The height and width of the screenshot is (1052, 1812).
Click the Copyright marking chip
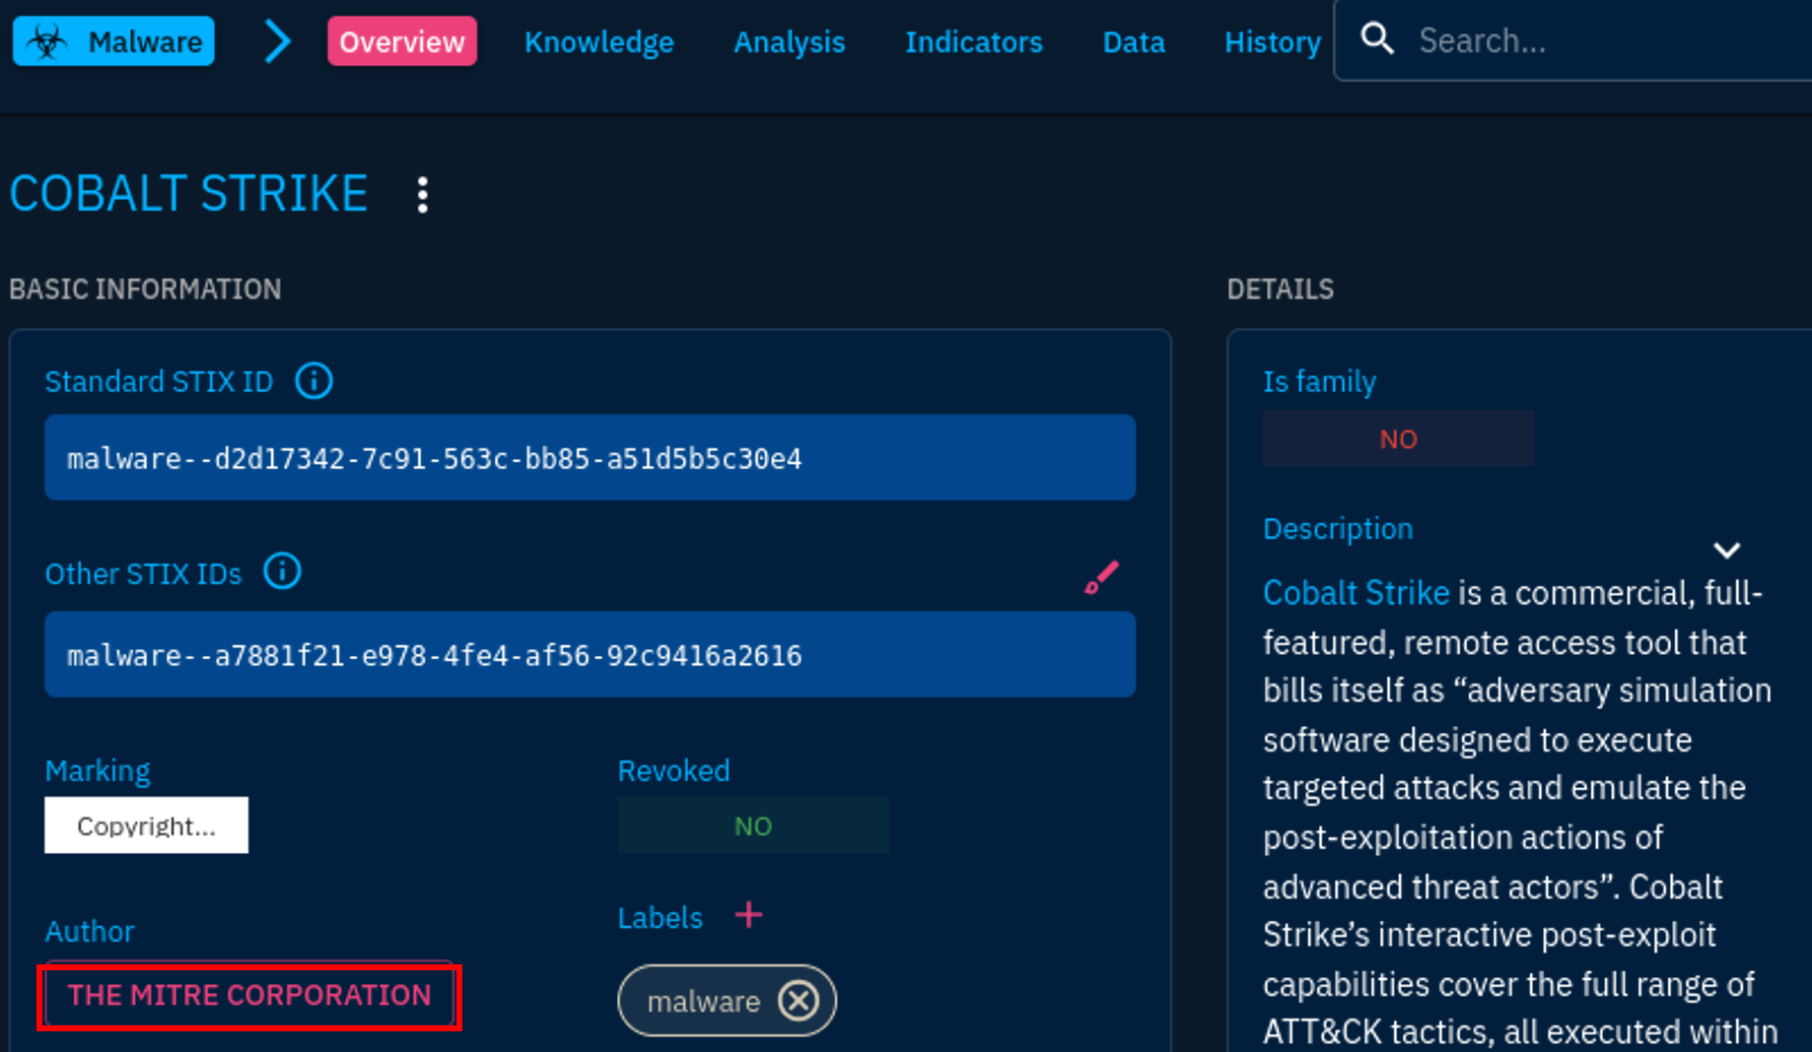(x=147, y=825)
